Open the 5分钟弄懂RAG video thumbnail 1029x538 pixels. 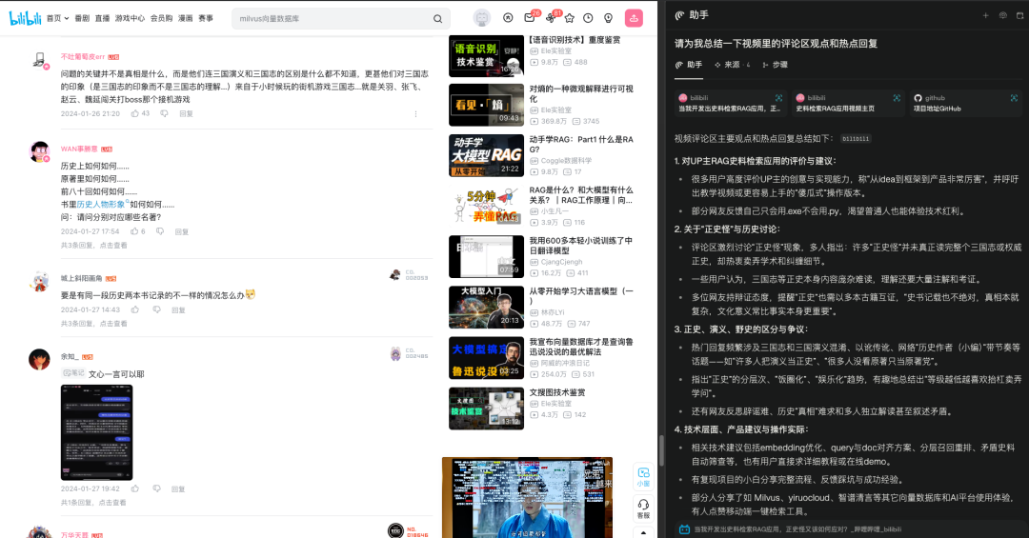click(486, 206)
